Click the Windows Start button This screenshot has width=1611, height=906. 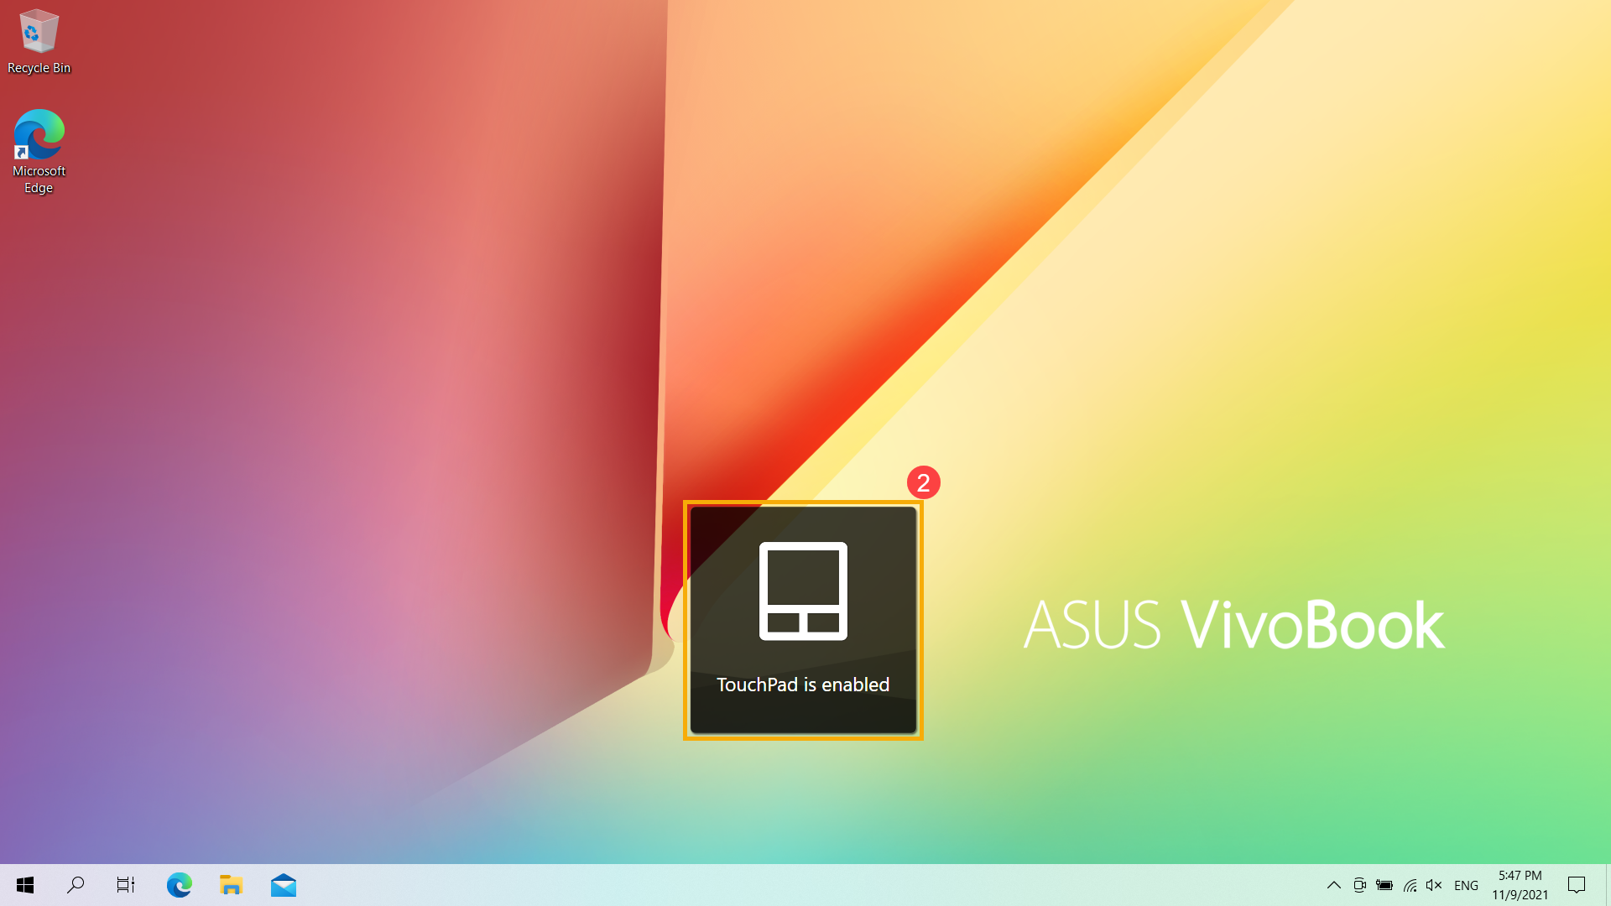[x=23, y=884]
